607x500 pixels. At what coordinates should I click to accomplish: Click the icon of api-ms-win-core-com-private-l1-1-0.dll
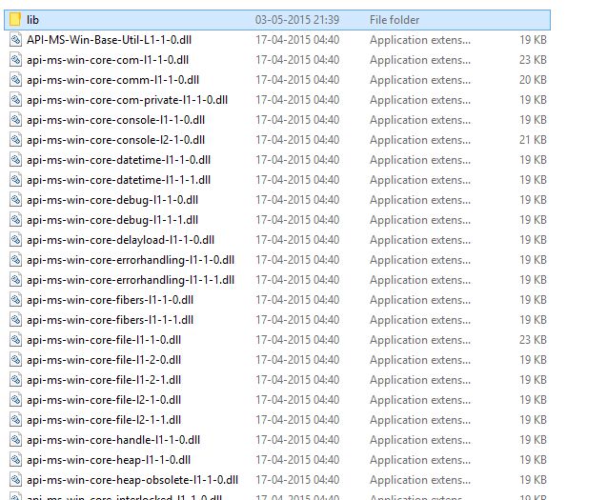pyautogui.click(x=15, y=100)
